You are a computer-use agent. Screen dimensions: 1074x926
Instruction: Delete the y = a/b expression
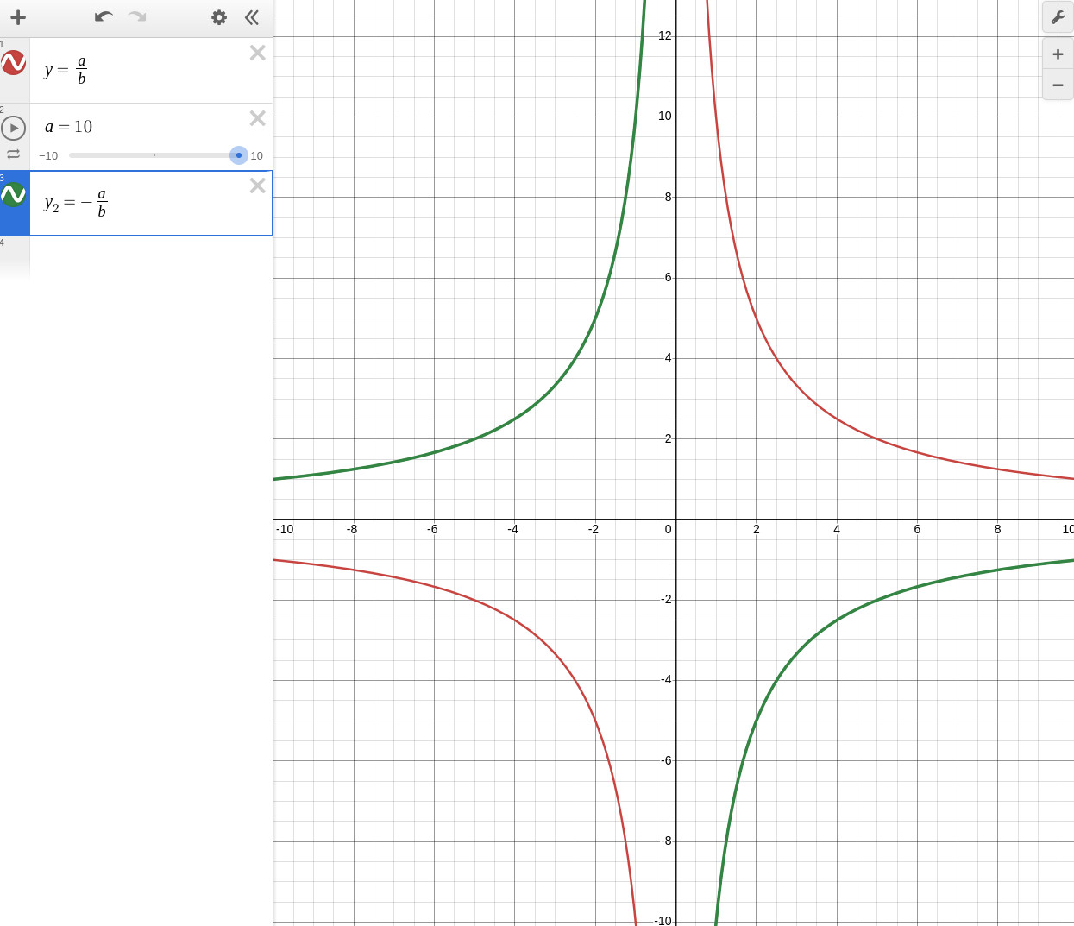coord(257,53)
